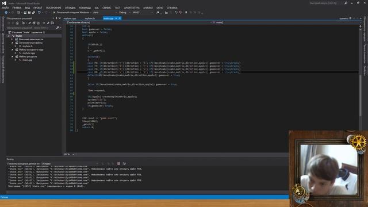This screenshot has height=207, width=368.
Task: Start the local Windows debugger
Action: [x=71, y=13]
